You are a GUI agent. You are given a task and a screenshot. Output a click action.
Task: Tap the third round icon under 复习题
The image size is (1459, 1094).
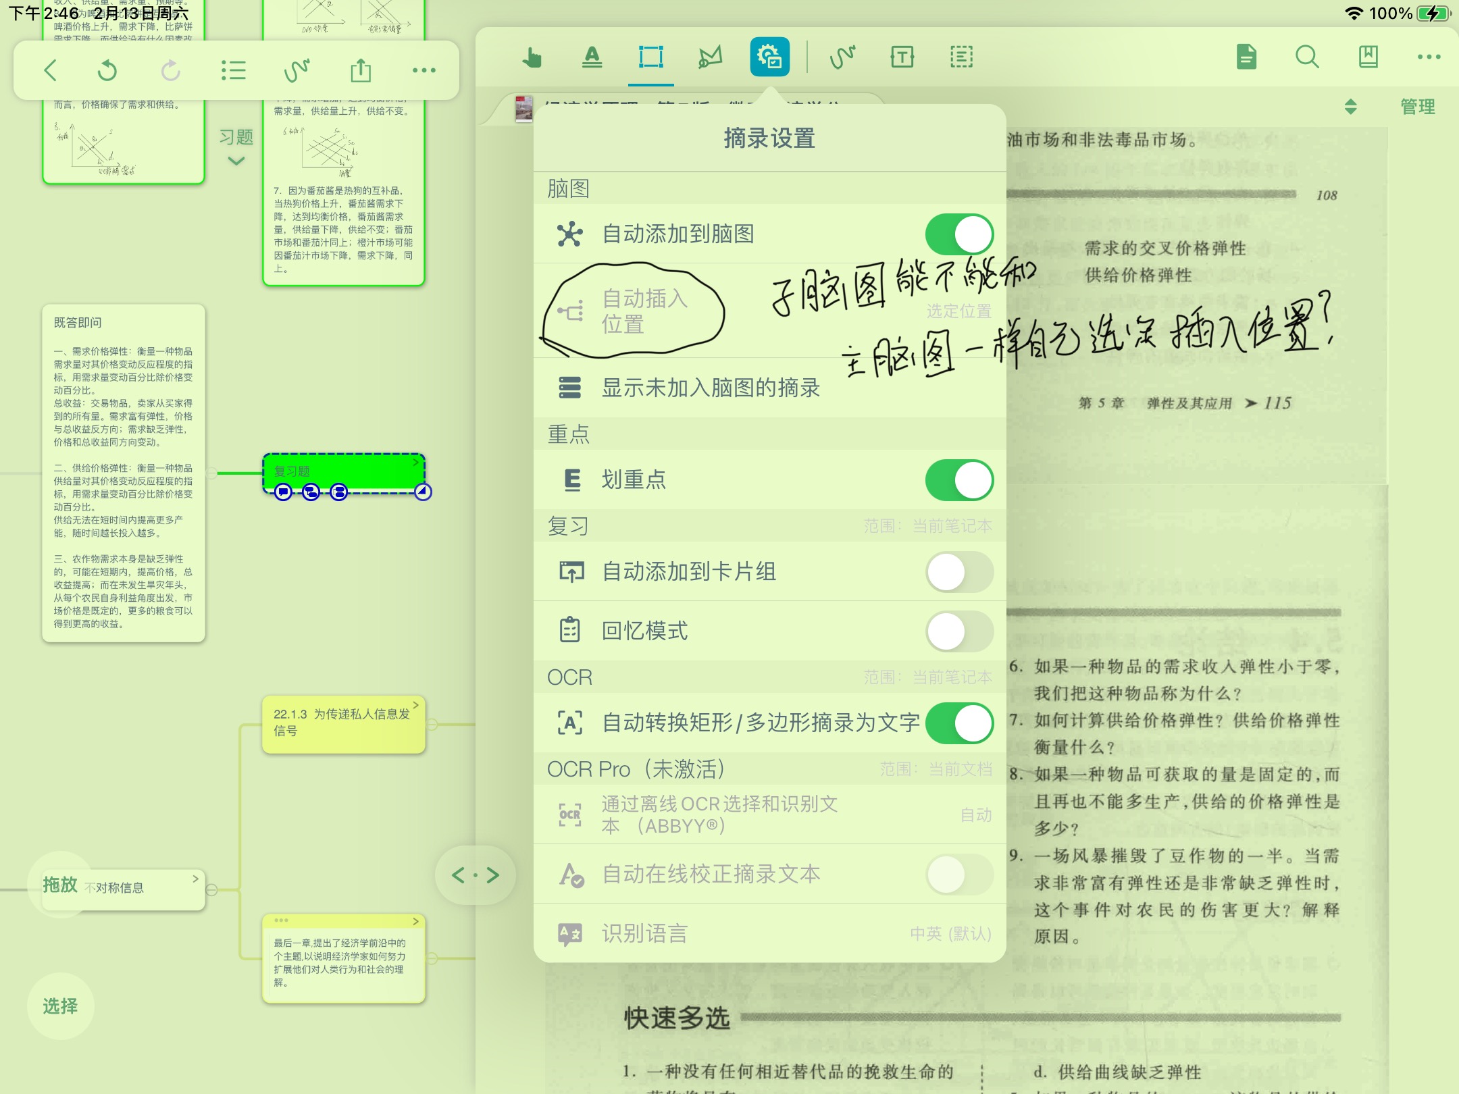tap(339, 492)
